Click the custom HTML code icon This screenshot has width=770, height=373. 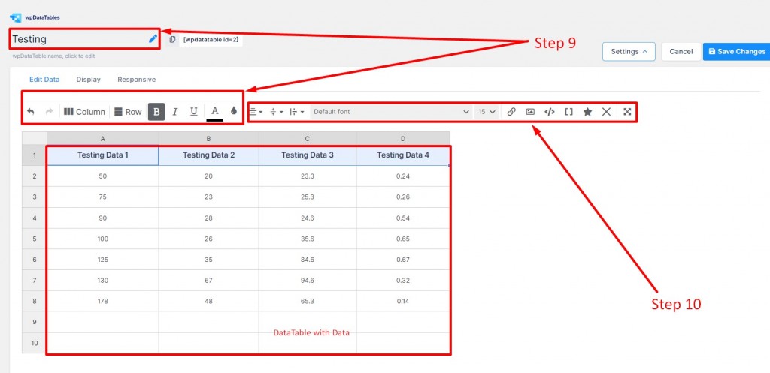pos(550,112)
